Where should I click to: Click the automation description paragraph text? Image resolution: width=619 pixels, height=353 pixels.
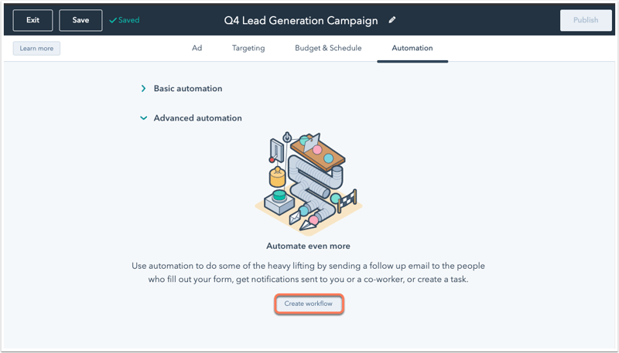pos(308,272)
